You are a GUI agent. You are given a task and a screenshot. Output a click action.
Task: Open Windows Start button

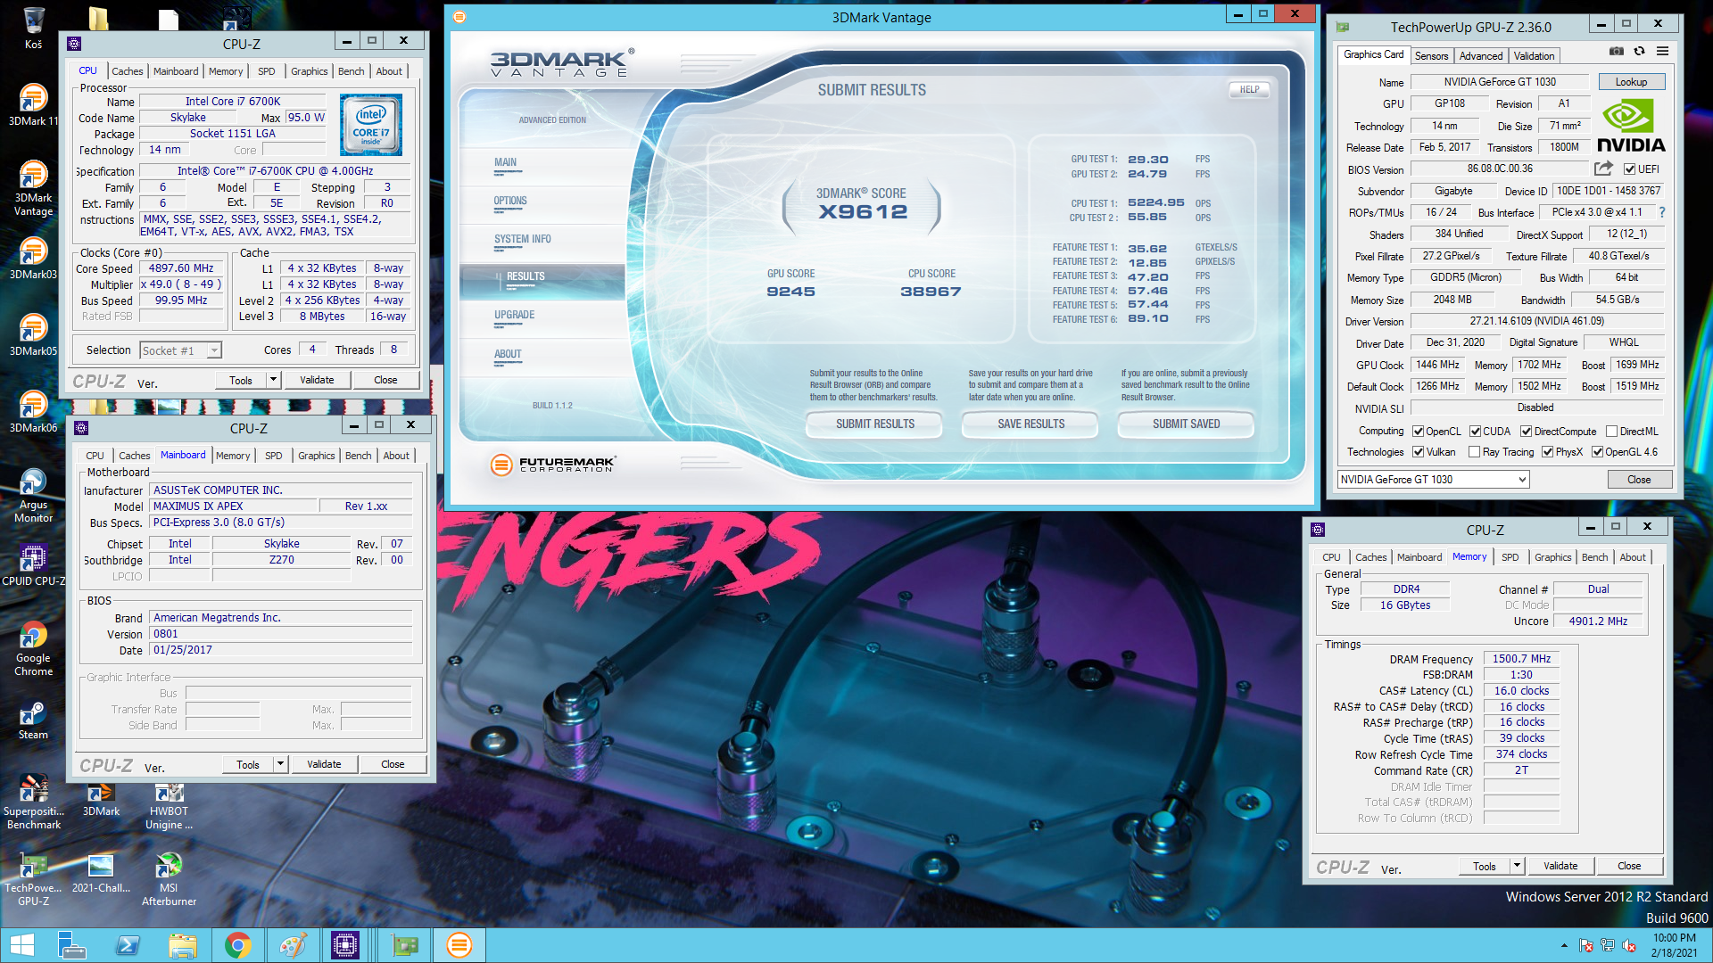tap(22, 945)
